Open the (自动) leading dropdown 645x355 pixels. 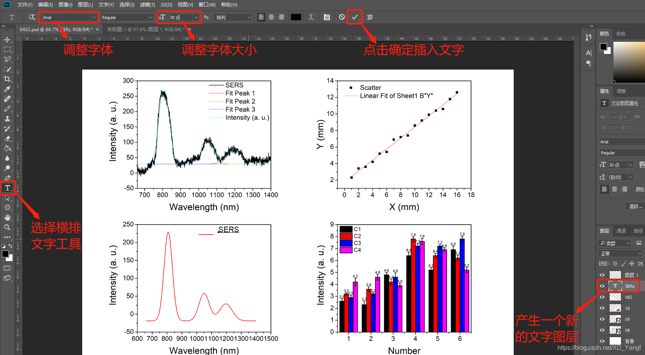click(631, 177)
